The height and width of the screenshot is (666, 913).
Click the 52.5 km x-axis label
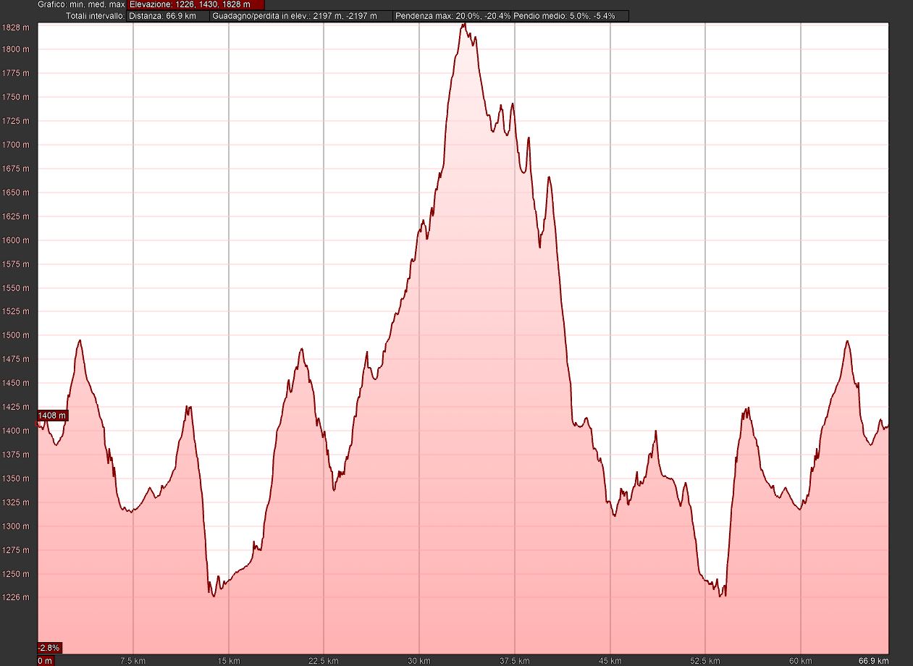click(705, 660)
